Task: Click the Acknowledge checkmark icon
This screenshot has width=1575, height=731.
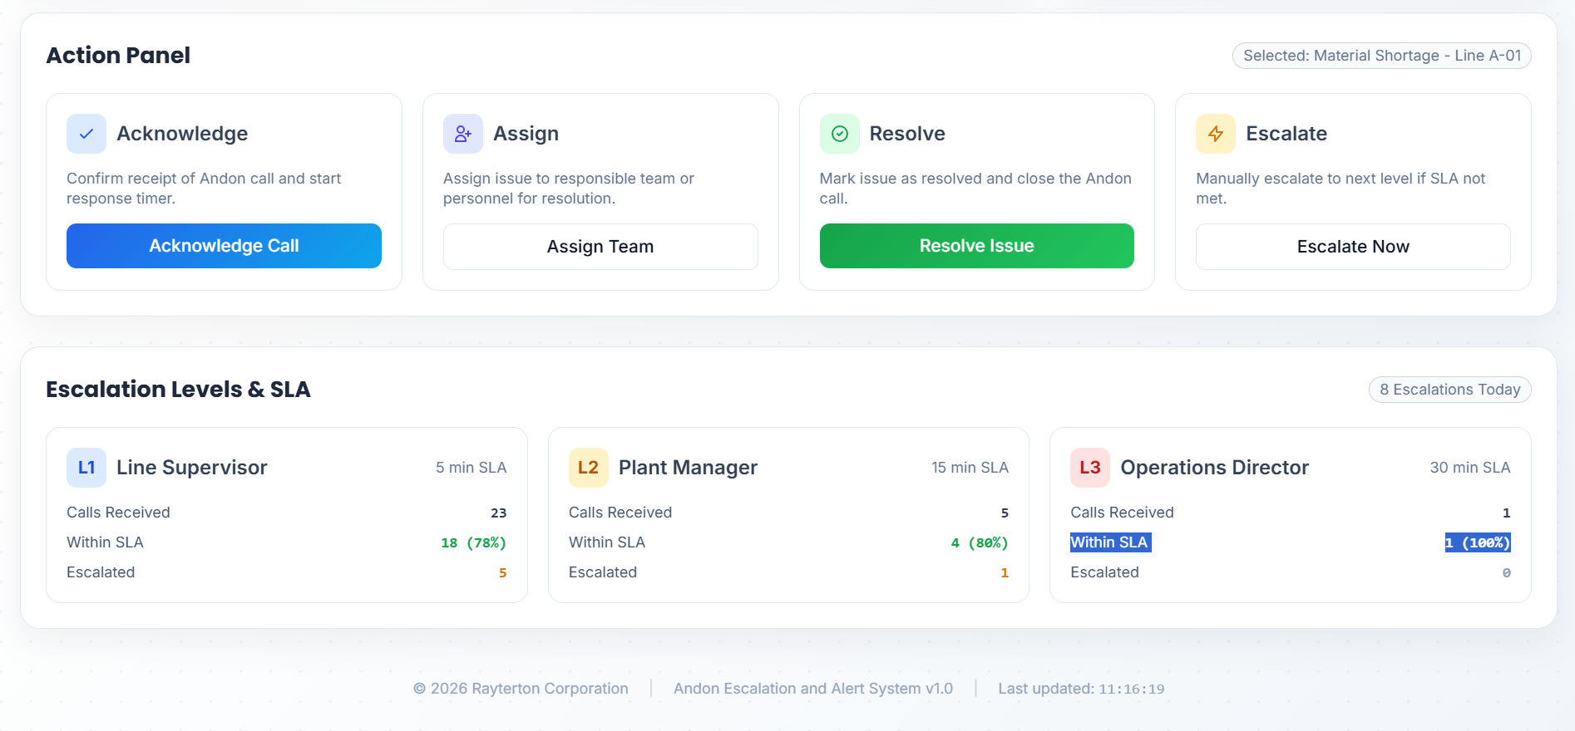Action: [x=86, y=134]
